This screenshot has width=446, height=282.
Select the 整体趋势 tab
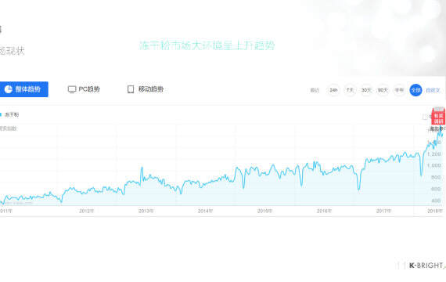coord(24,89)
